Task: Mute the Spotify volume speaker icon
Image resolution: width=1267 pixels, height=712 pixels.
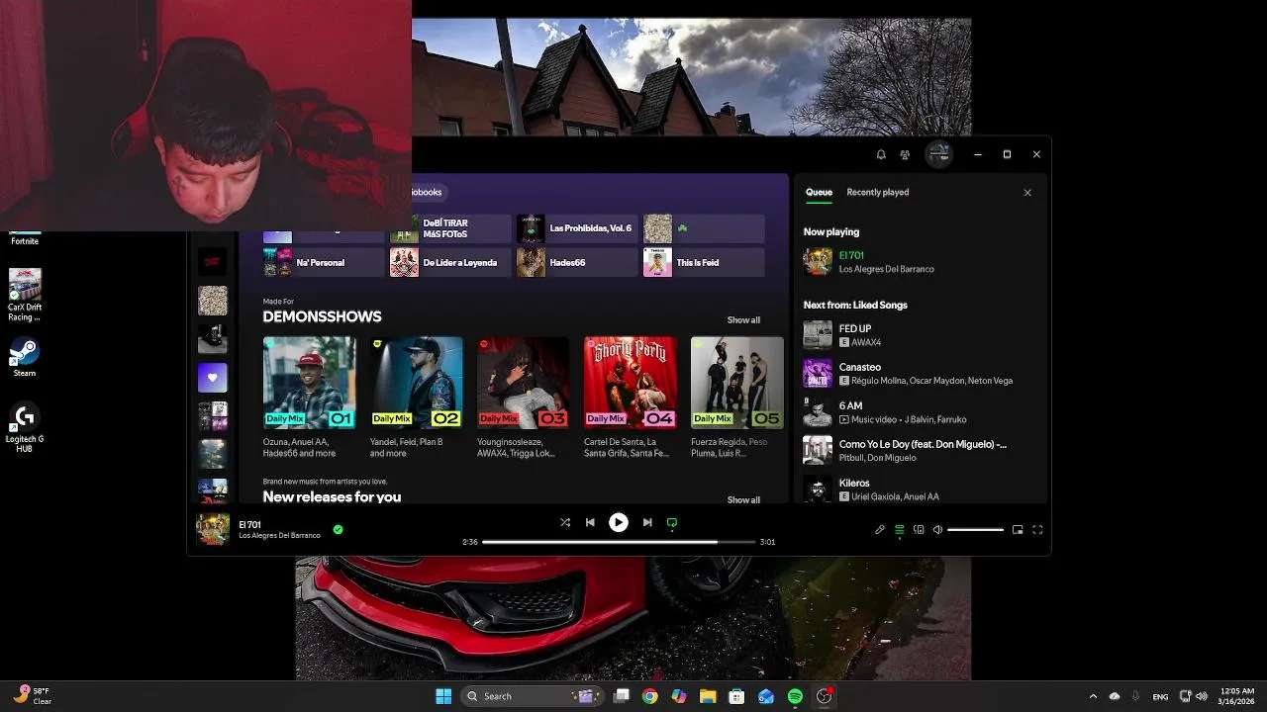Action: (937, 530)
